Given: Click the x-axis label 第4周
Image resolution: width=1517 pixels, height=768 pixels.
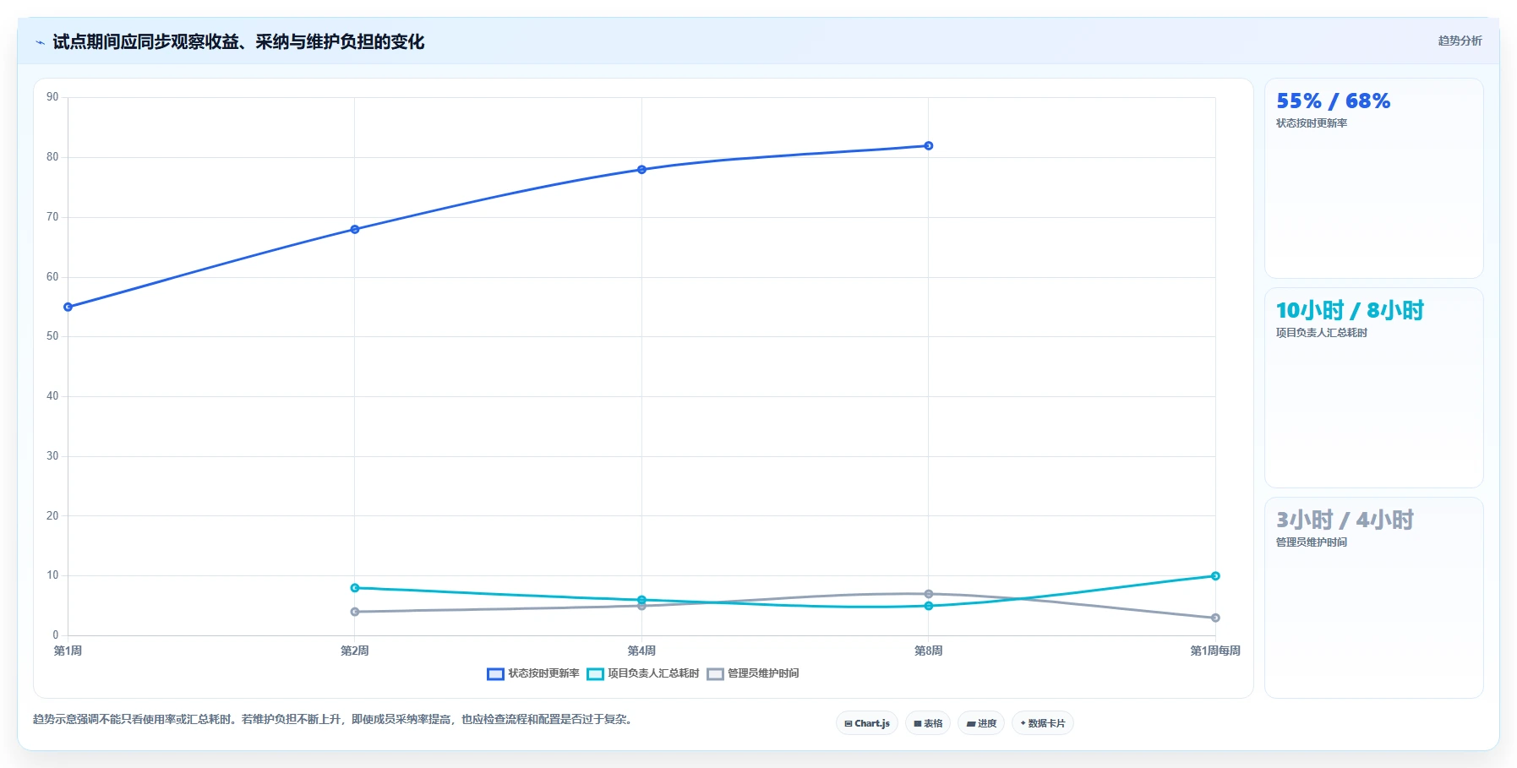Looking at the screenshot, I should pos(641,651).
